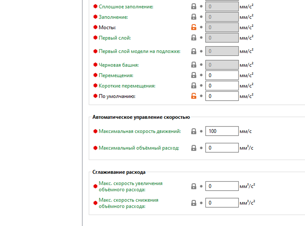Focus the Максимальный объёмный расход value box
The image size is (305, 226).
tap(222, 148)
